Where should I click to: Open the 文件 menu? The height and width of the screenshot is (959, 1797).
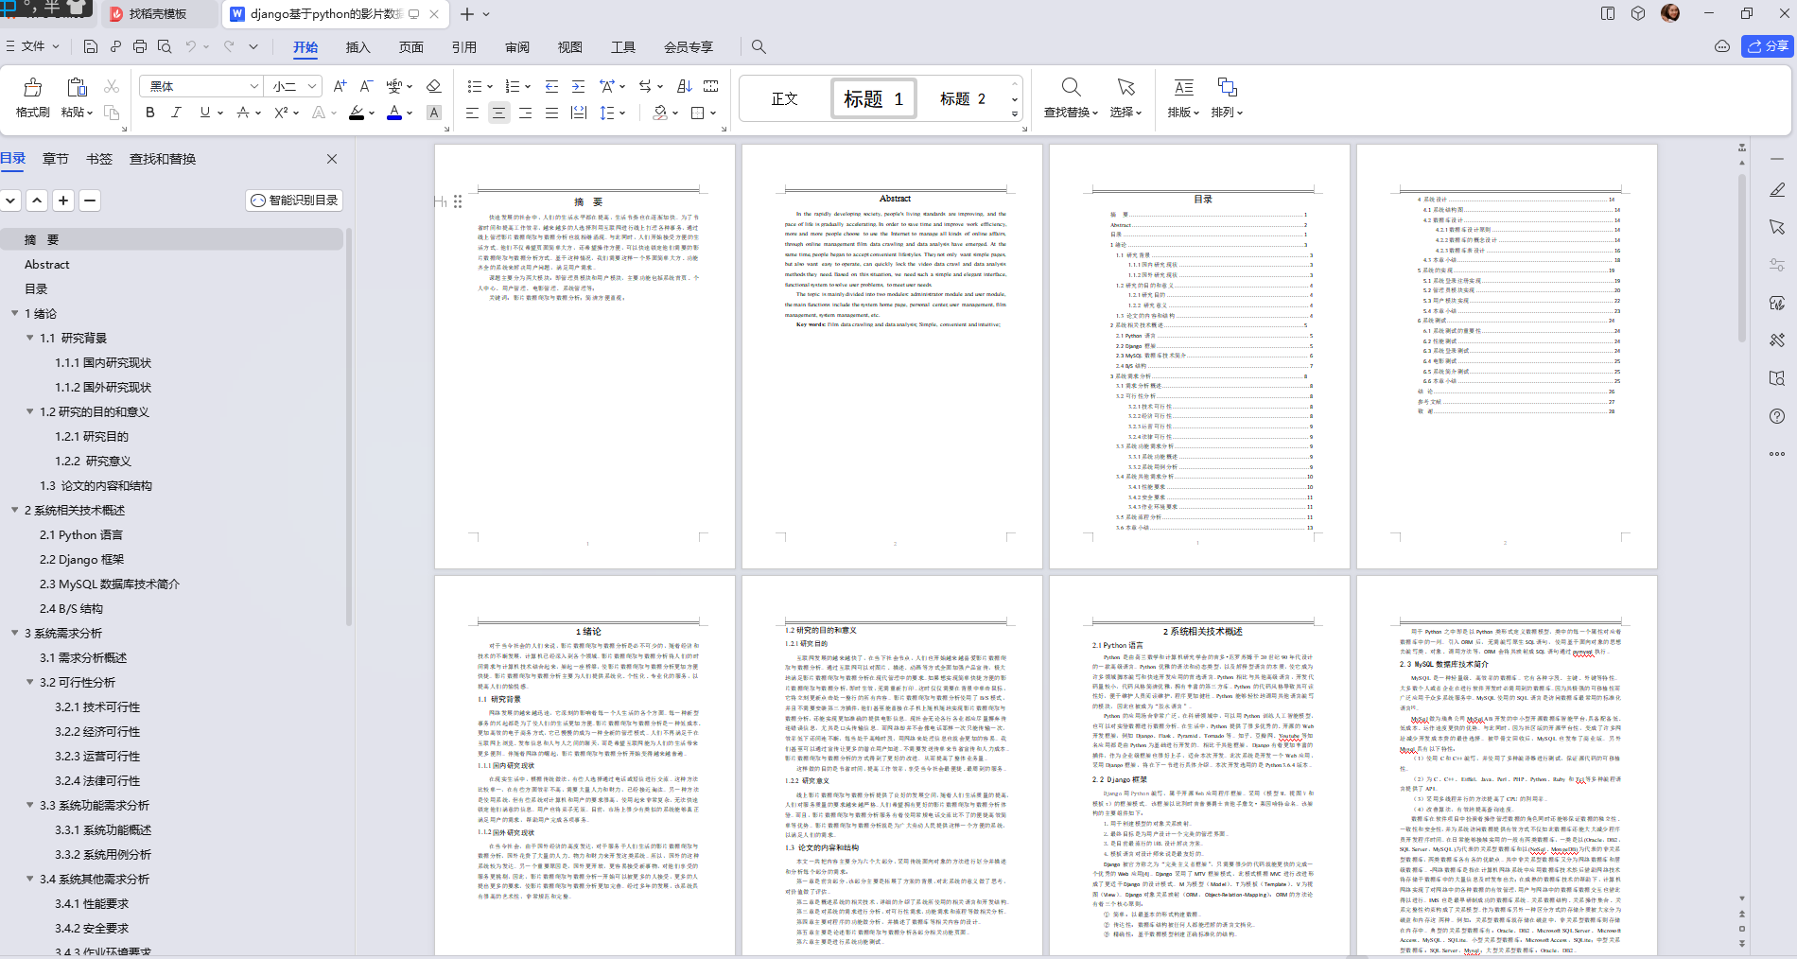pos(33,46)
